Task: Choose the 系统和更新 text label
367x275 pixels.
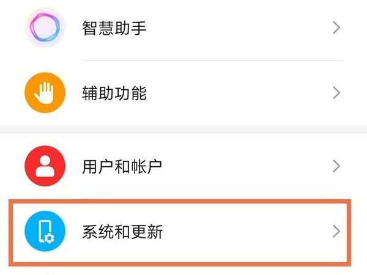Action: [x=122, y=232]
